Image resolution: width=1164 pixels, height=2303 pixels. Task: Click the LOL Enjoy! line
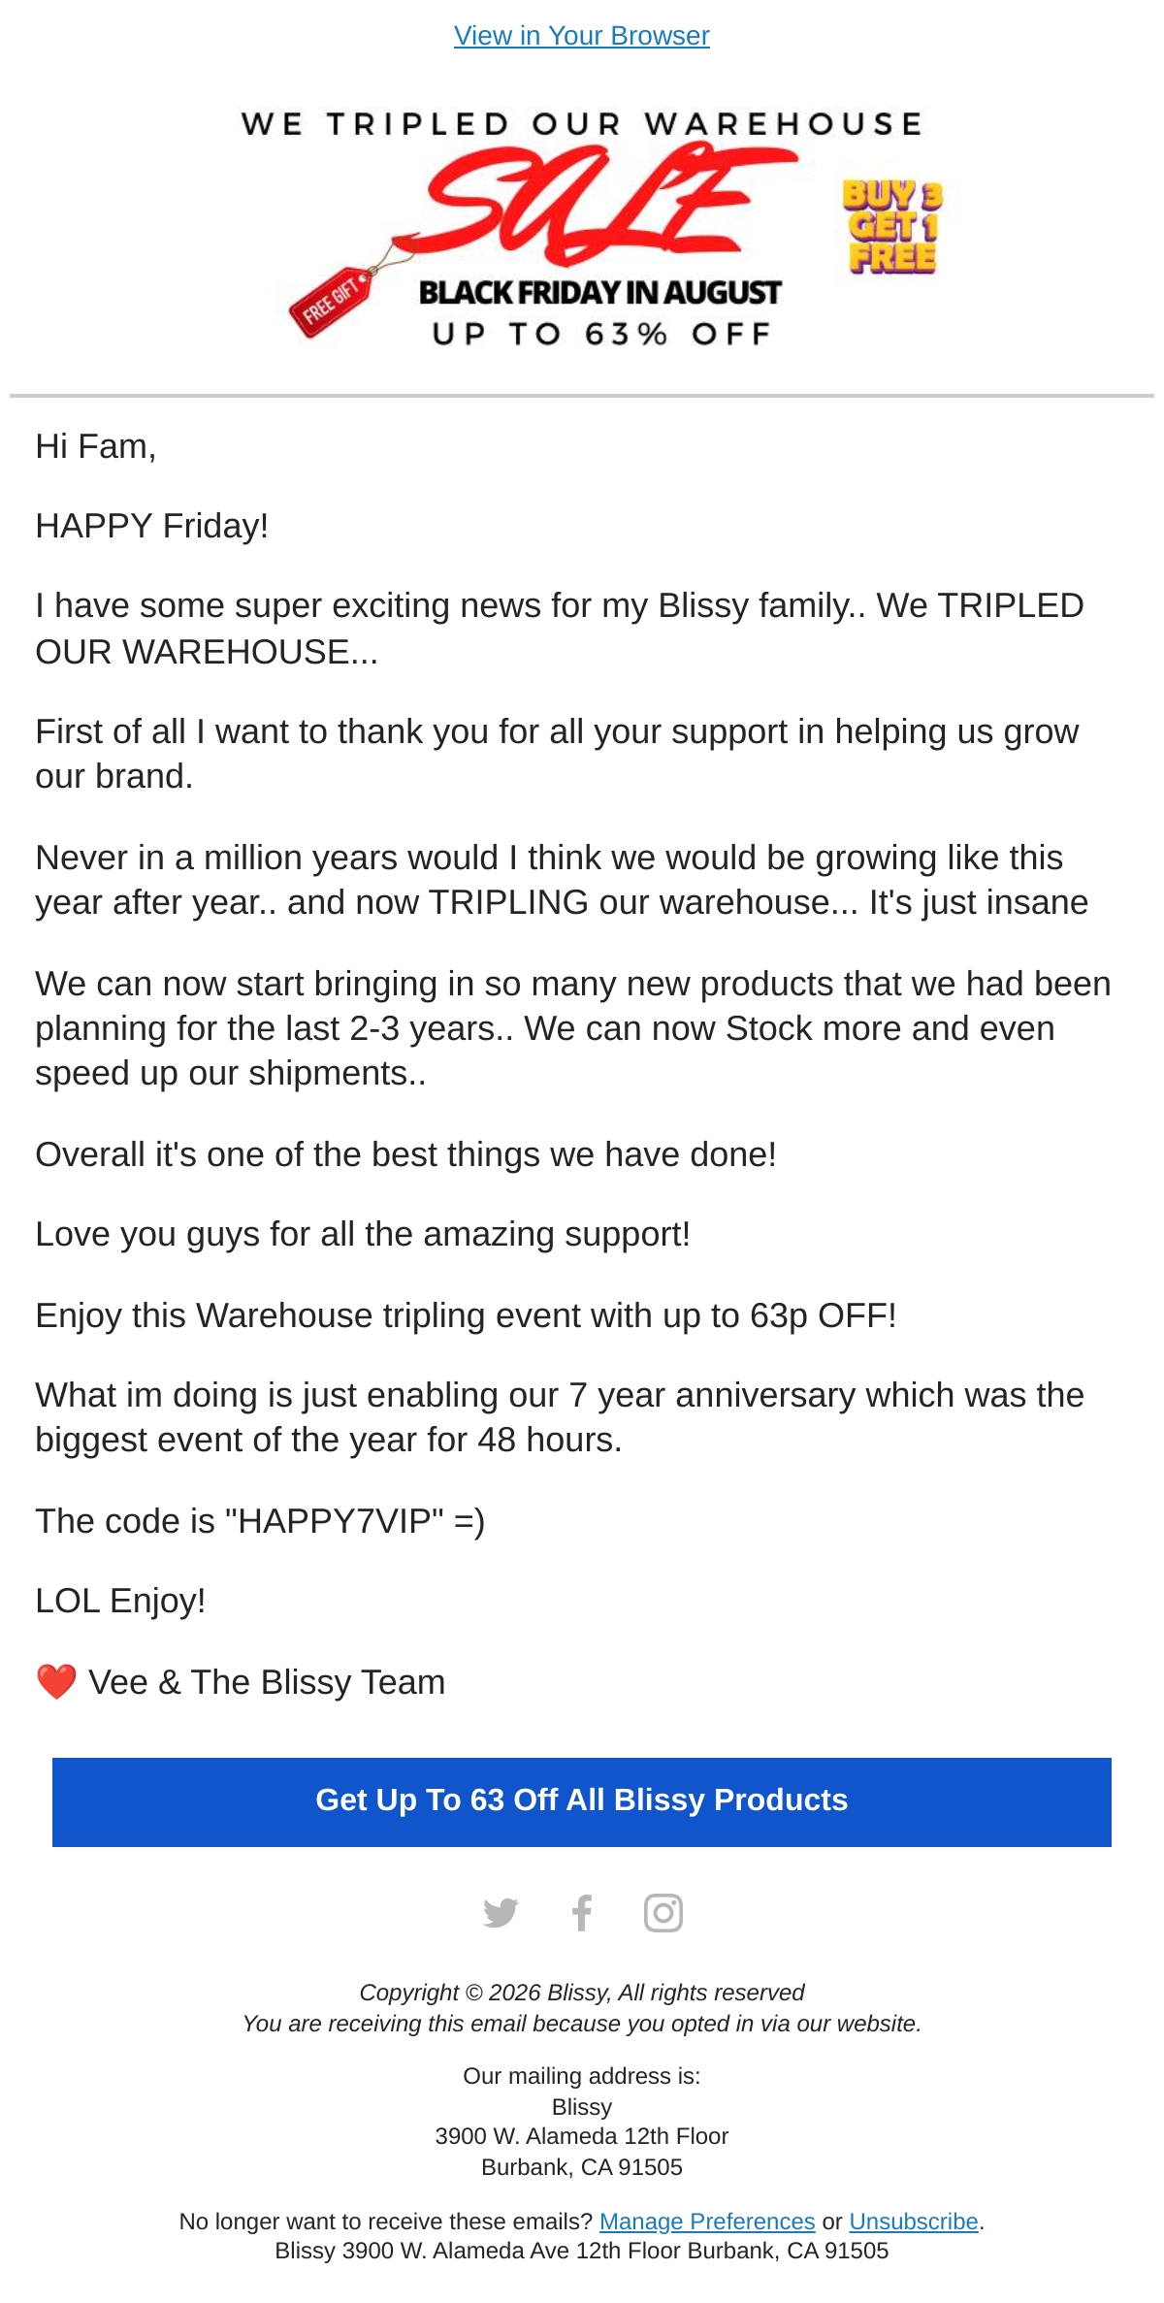click(121, 1601)
